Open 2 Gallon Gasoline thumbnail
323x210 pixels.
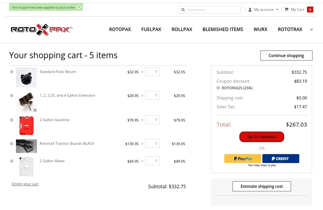tap(26, 125)
